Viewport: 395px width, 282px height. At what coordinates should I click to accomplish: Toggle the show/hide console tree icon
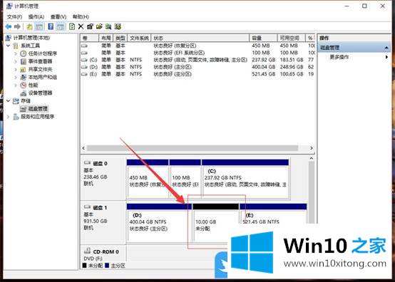click(39, 26)
